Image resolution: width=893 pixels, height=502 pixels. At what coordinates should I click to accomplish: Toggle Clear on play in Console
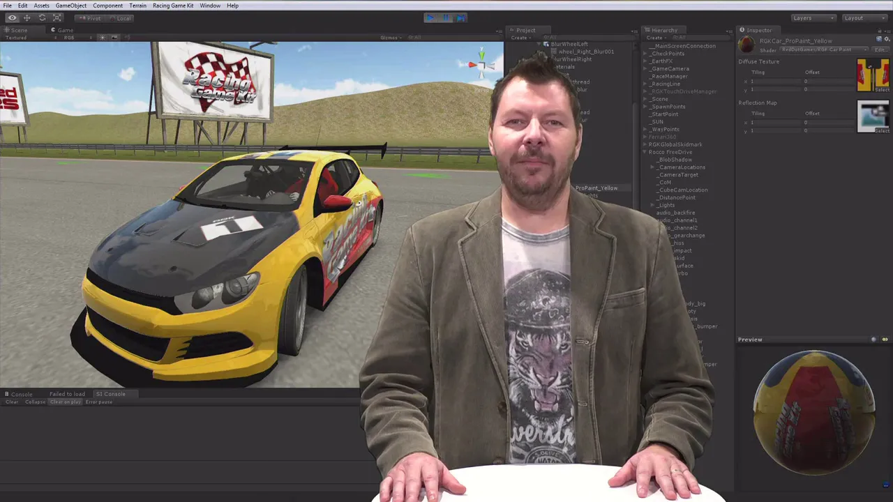tap(65, 402)
